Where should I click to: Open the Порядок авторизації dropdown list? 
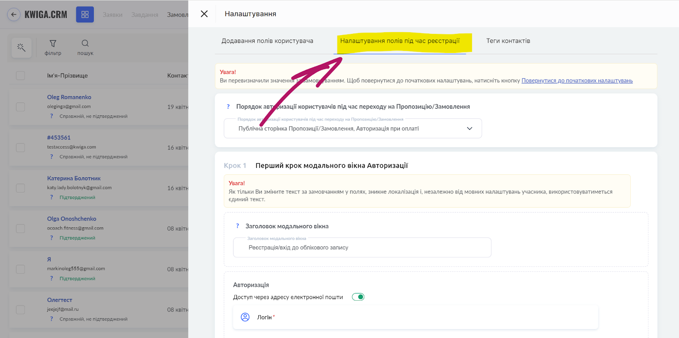pyautogui.click(x=353, y=128)
